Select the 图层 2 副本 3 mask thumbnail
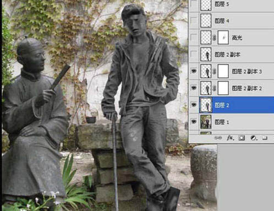 (x=223, y=71)
